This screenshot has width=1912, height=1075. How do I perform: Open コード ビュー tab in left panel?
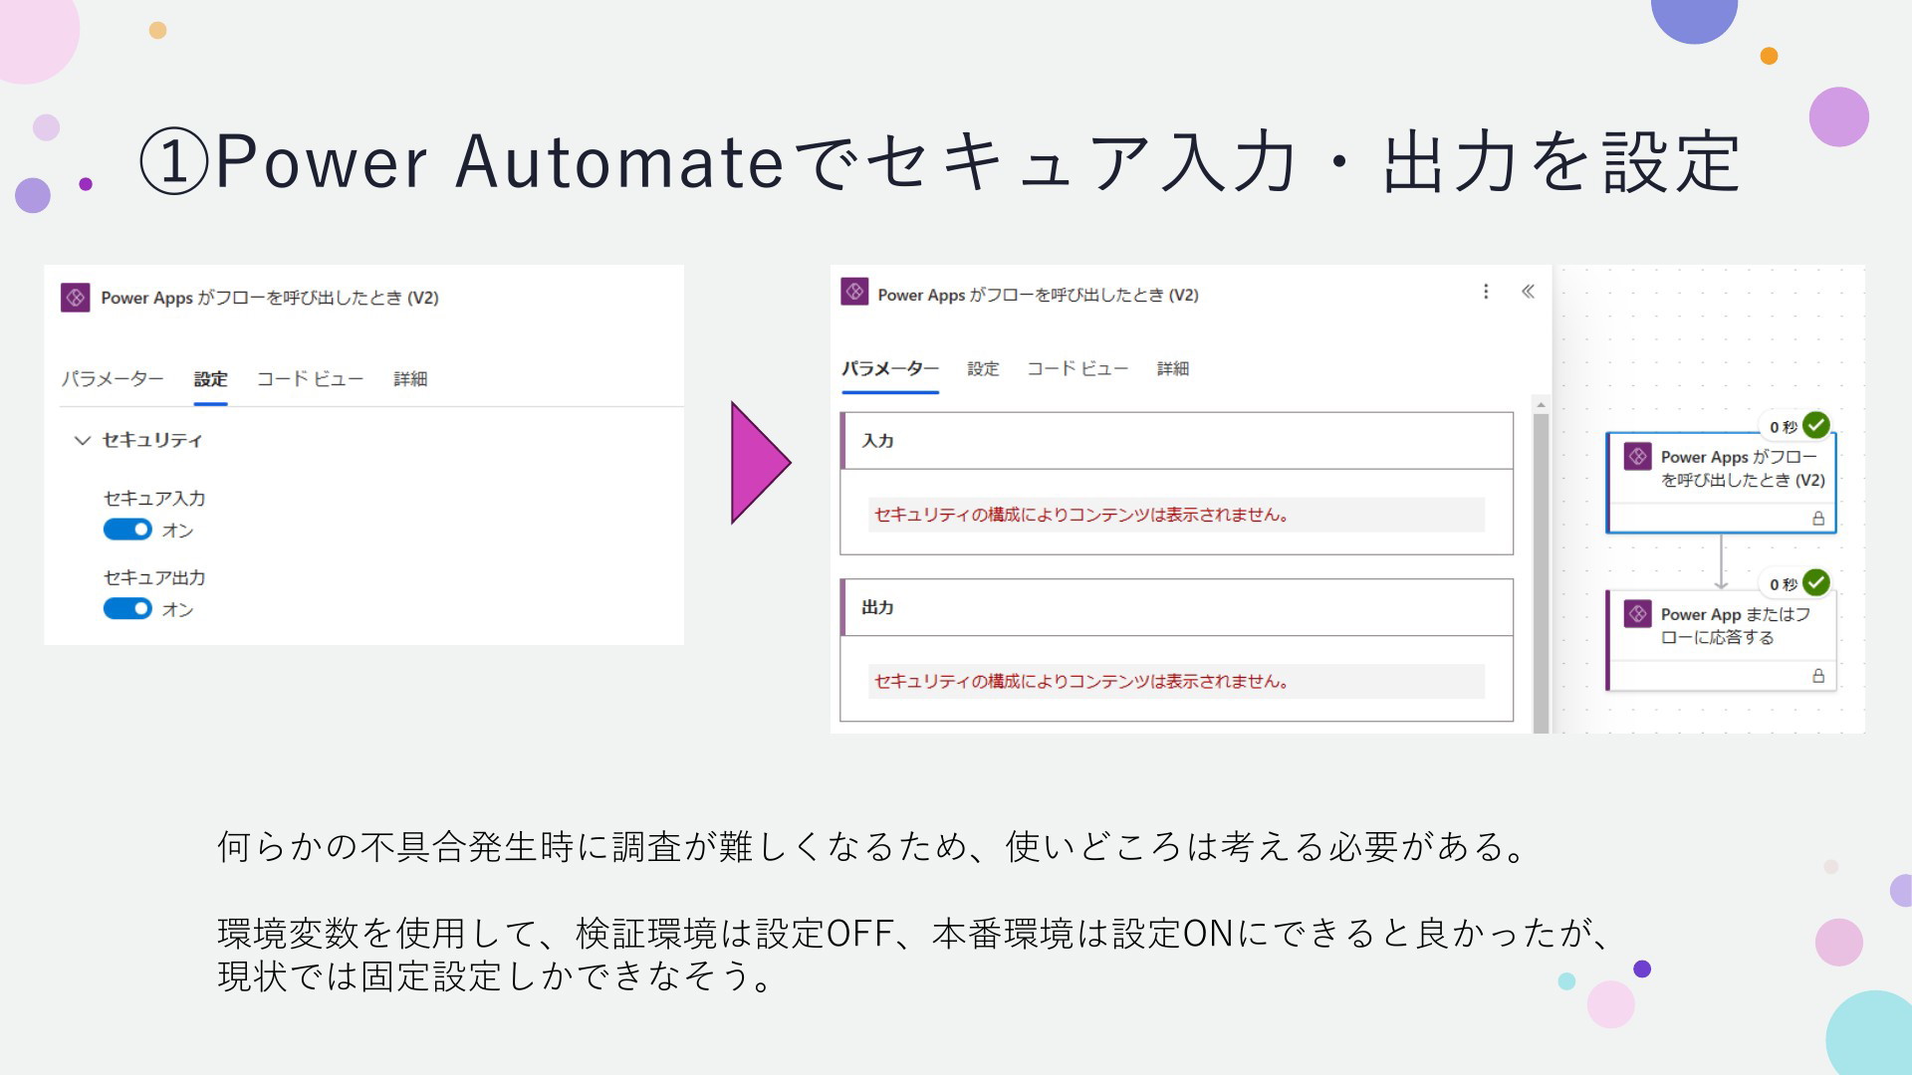(x=310, y=379)
